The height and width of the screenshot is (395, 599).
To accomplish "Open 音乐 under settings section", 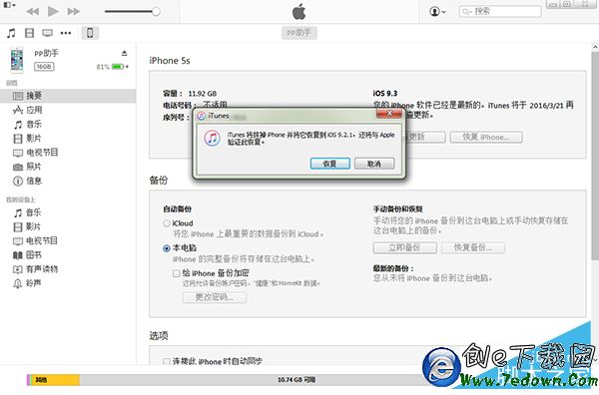I will [x=68, y=124].
